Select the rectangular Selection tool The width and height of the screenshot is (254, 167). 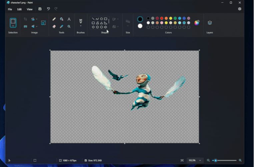13,21
